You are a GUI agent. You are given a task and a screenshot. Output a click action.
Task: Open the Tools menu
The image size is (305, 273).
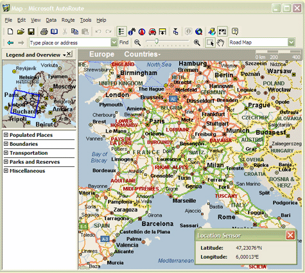[85, 20]
